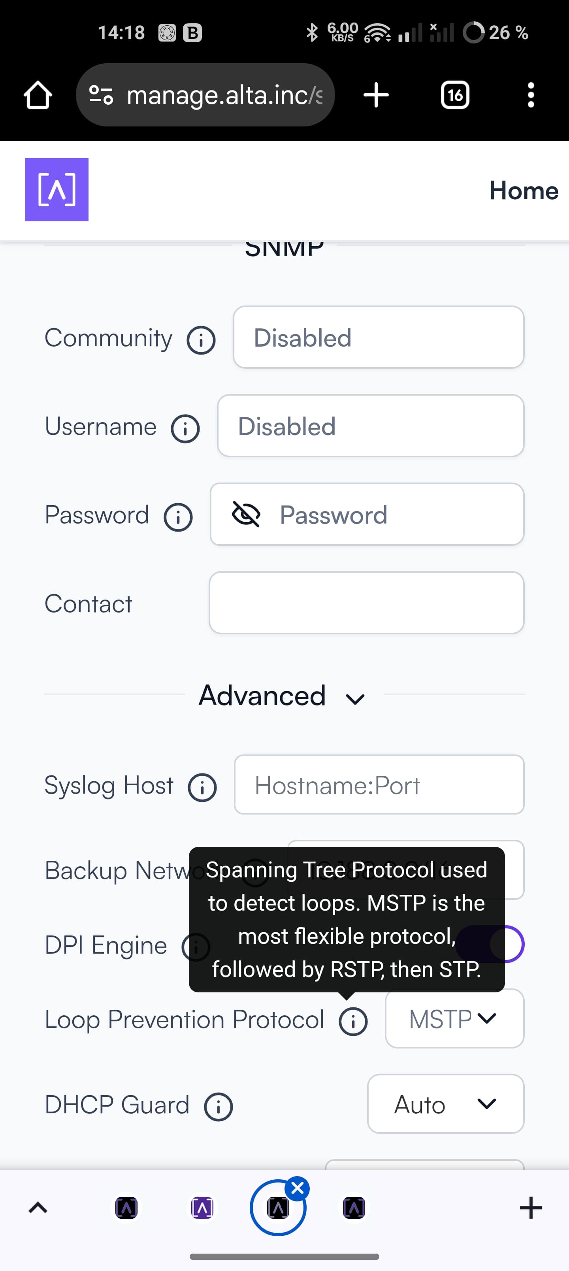Tap the Alta Labs logo
The image size is (569, 1271).
coord(57,189)
